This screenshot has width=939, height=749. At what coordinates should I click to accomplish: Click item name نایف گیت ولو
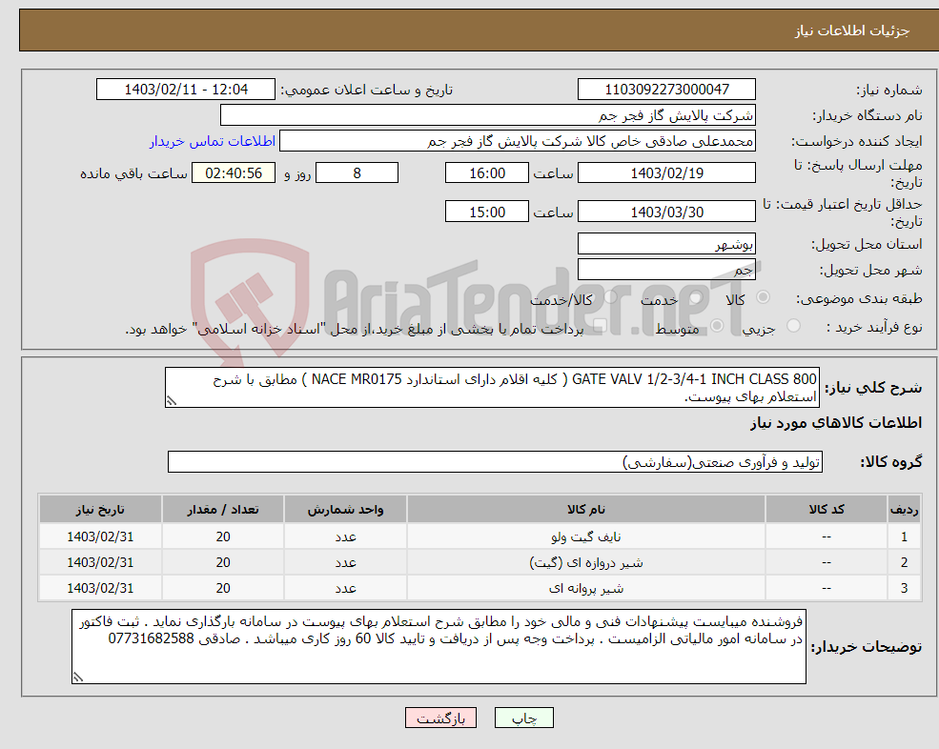(x=585, y=537)
